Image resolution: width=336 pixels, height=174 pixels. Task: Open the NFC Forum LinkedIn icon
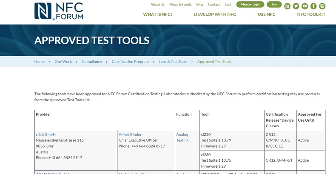pyautogui.click(x=287, y=6)
